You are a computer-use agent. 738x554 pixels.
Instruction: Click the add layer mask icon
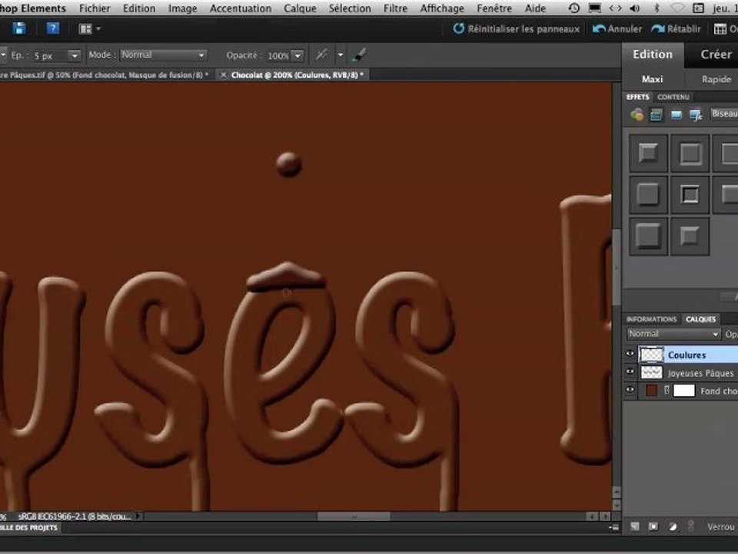653,526
